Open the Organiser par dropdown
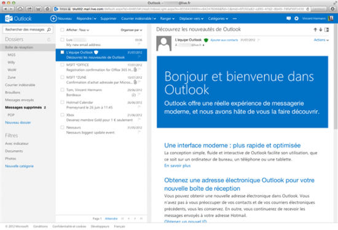This screenshot has width=338, height=230. point(132,30)
